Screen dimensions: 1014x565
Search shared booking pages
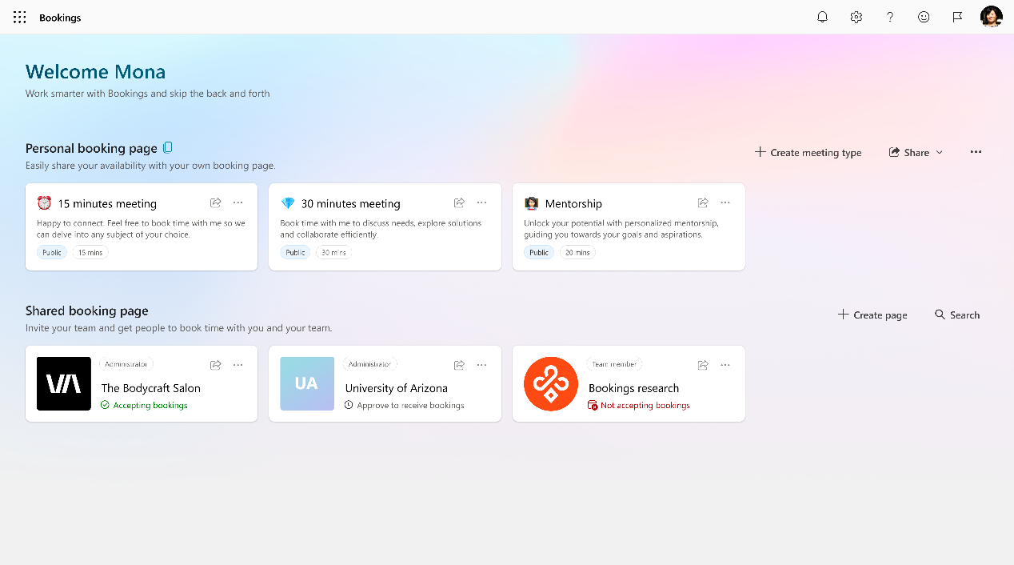pos(956,315)
